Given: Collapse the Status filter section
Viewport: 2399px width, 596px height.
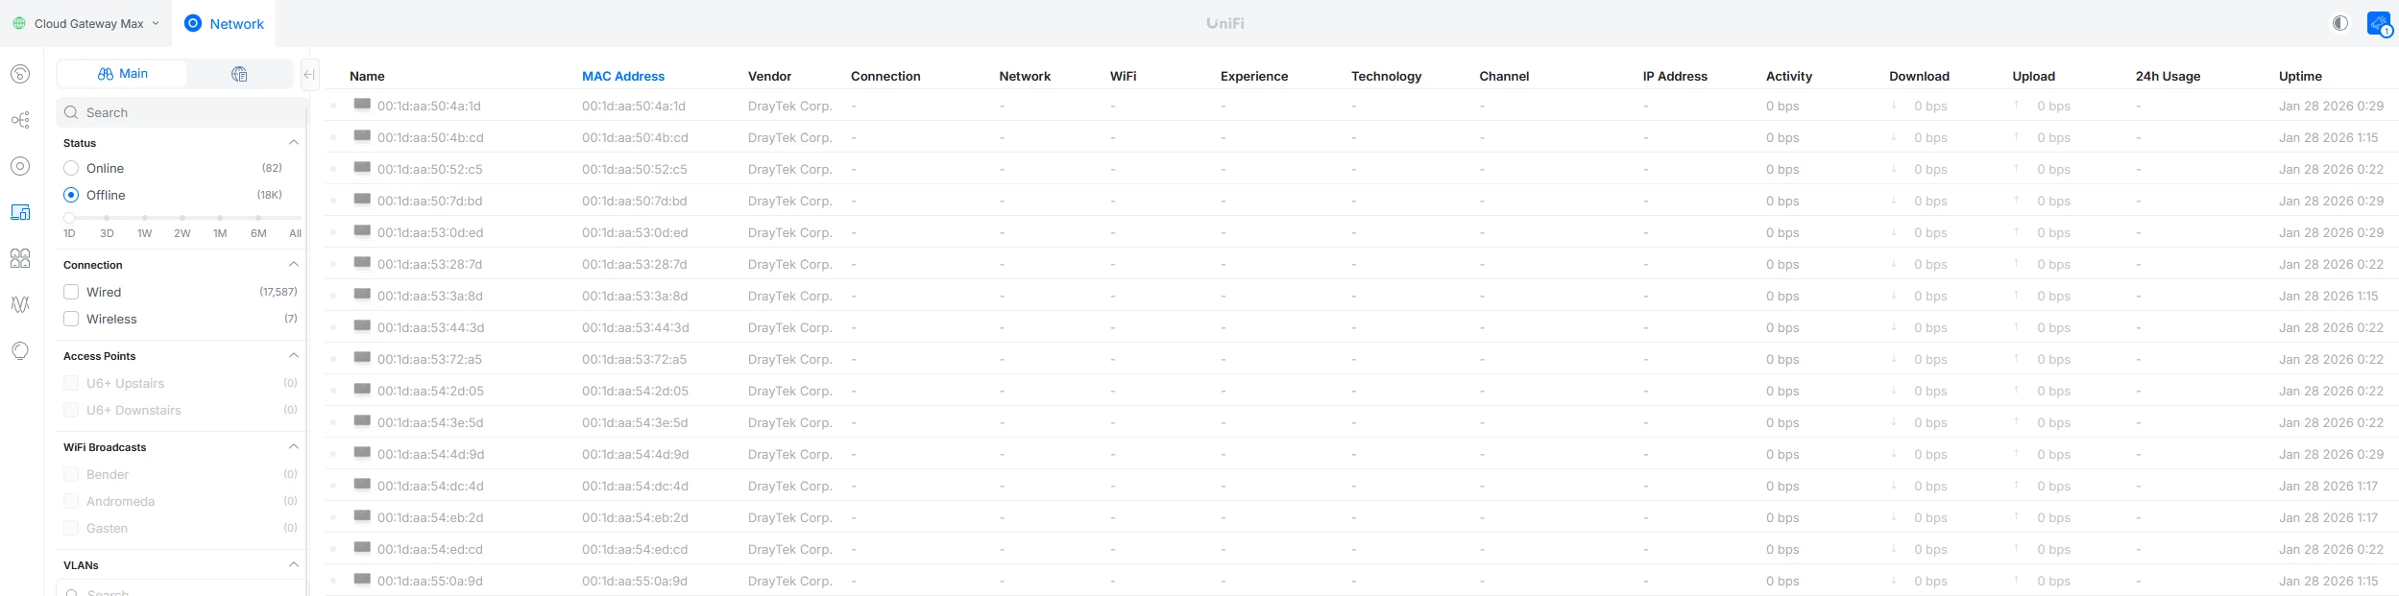Looking at the screenshot, I should [x=294, y=142].
